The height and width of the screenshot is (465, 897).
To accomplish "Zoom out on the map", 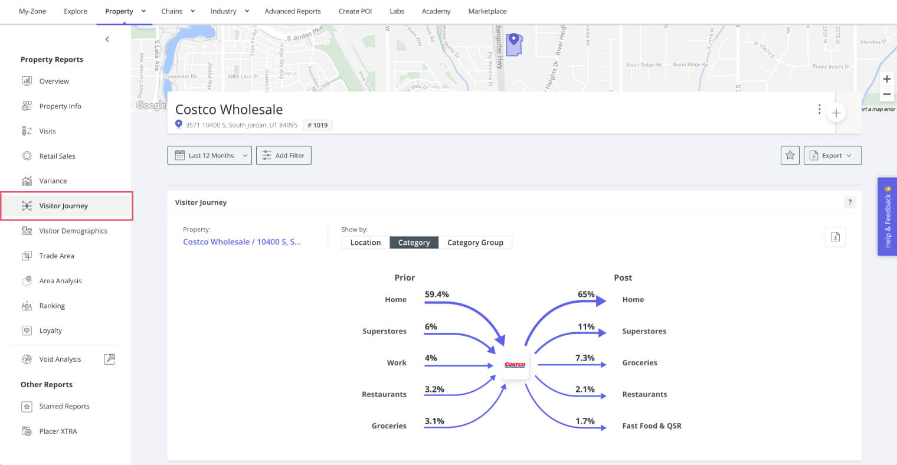I will coord(886,94).
